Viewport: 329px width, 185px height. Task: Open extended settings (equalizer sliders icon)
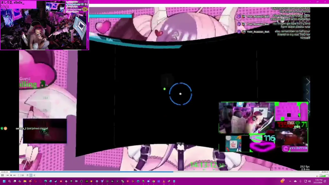[x=23, y=175]
